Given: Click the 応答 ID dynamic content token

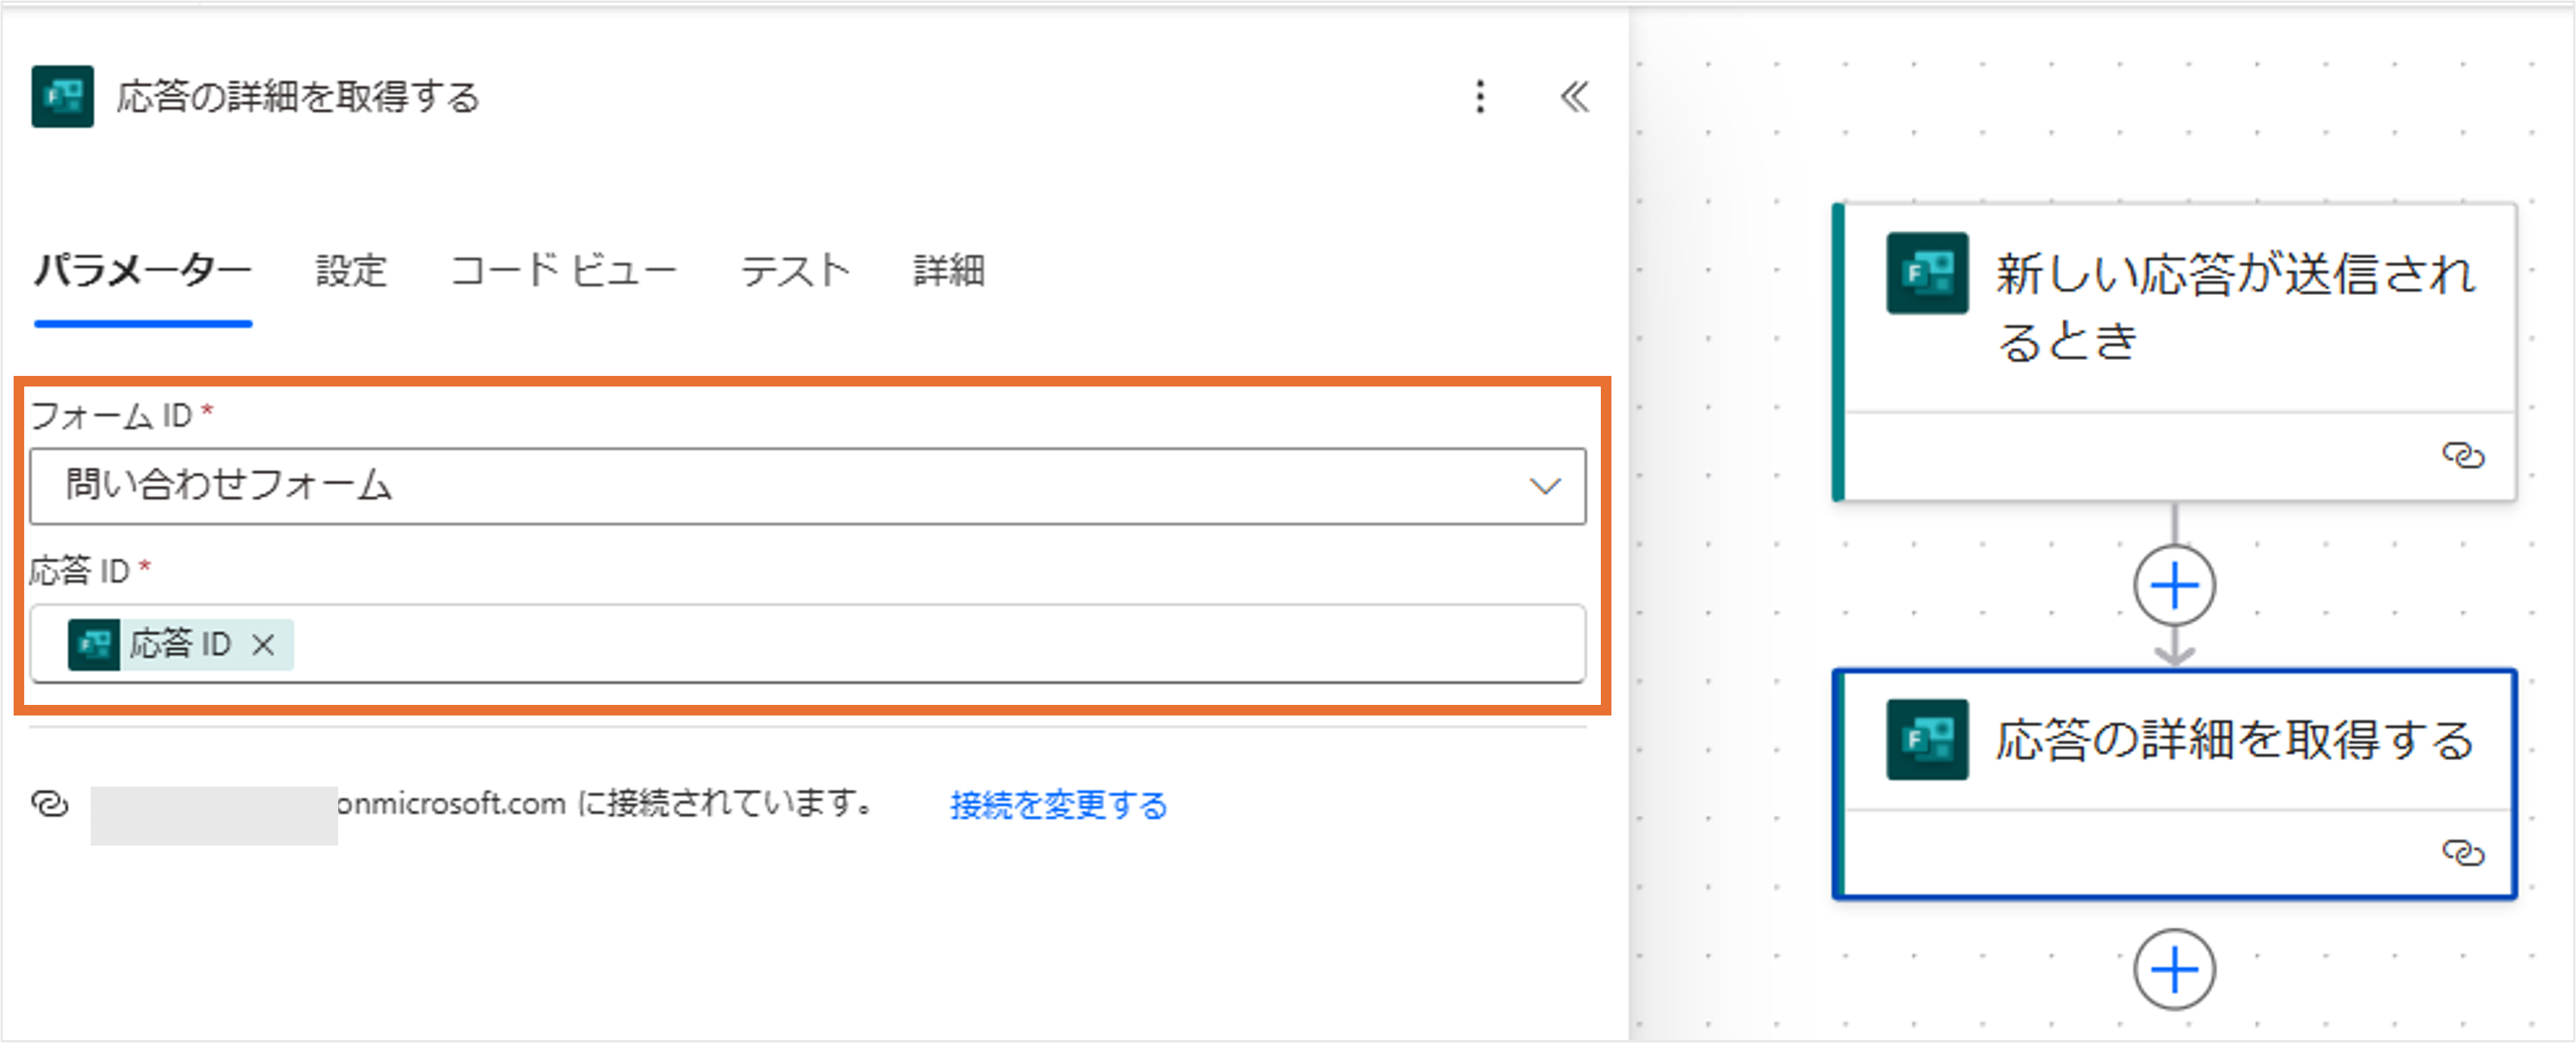Looking at the screenshot, I should 180,644.
